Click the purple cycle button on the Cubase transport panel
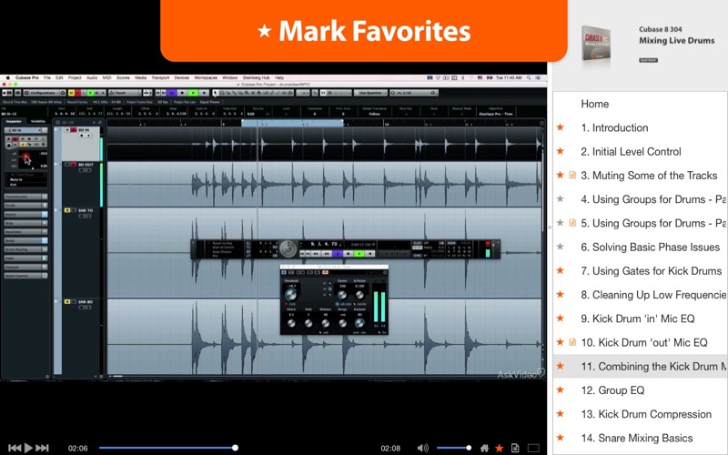This screenshot has height=455, width=728. [338, 254]
